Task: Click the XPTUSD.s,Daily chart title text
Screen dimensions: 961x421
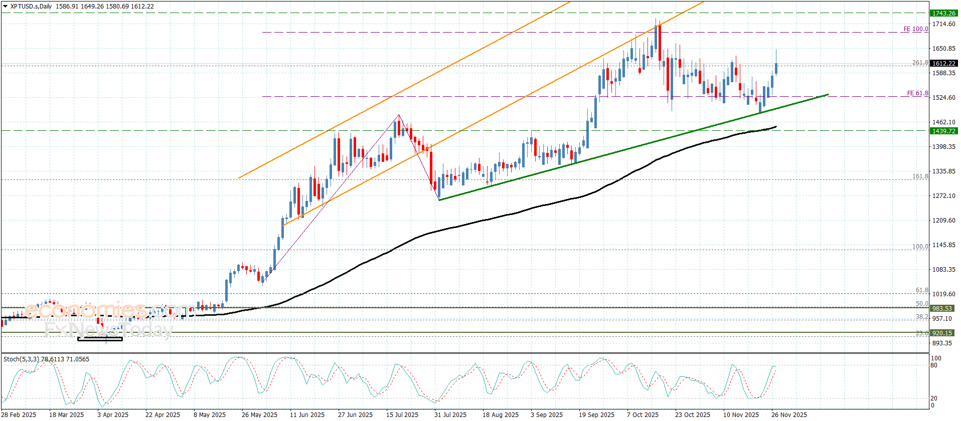Action: [31, 7]
